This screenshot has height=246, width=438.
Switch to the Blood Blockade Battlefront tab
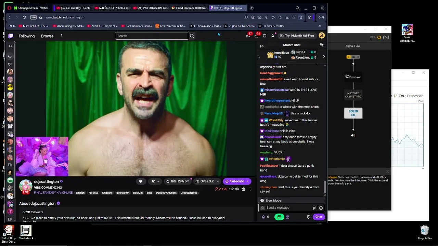(190, 8)
